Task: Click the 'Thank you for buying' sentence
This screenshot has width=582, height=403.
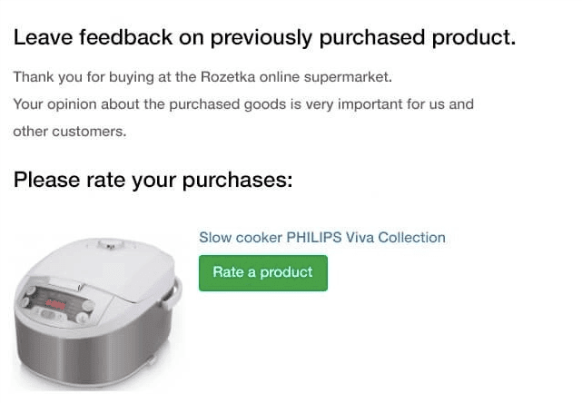Action: pos(202,77)
